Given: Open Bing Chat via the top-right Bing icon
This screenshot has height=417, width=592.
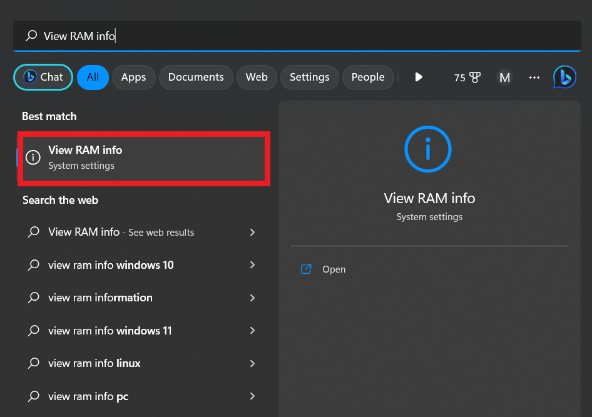Looking at the screenshot, I should click(x=564, y=77).
